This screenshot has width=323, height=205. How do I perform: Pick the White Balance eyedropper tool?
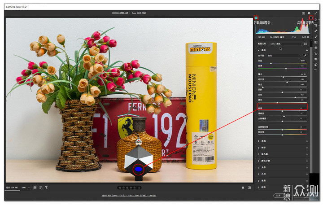[x=305, y=56]
